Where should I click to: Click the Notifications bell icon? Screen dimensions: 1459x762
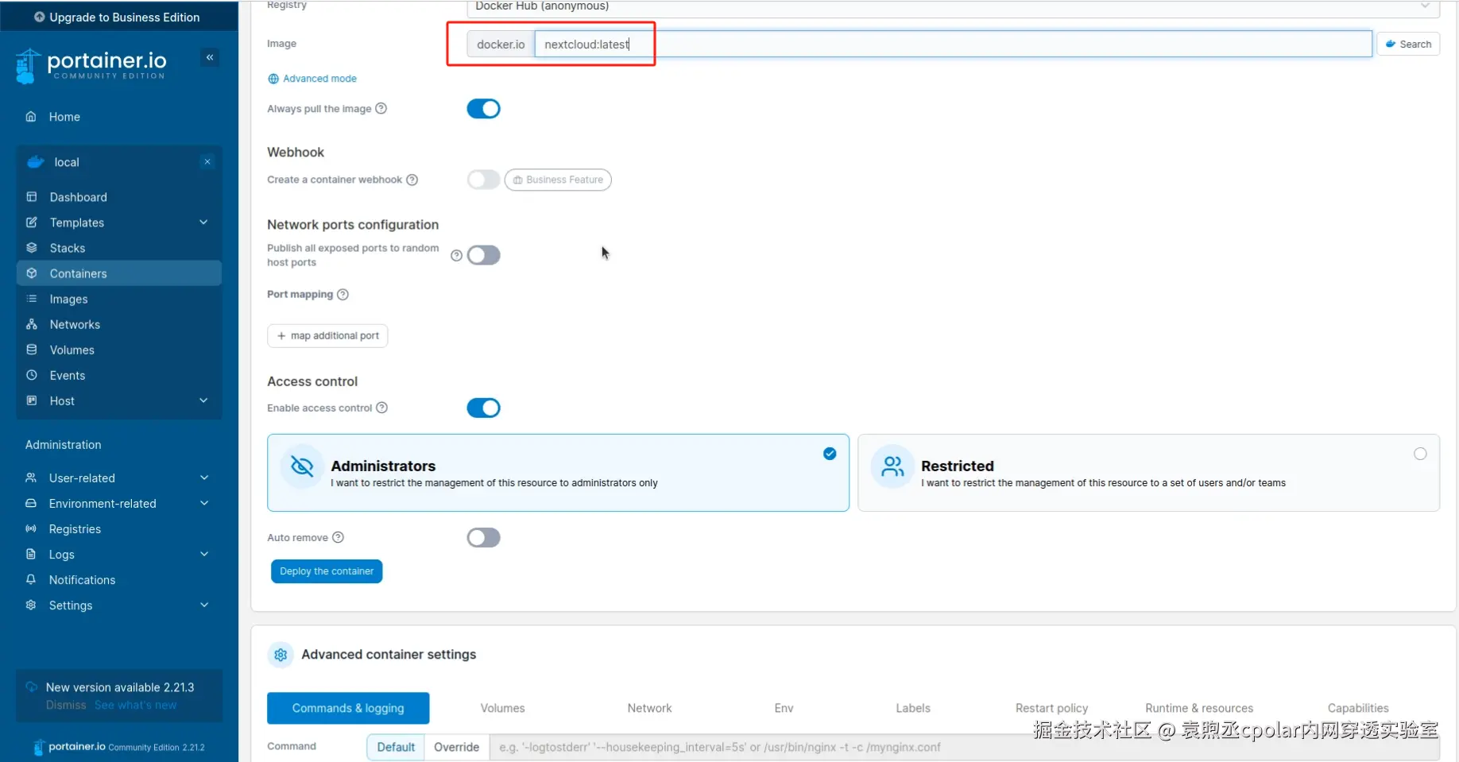31,579
